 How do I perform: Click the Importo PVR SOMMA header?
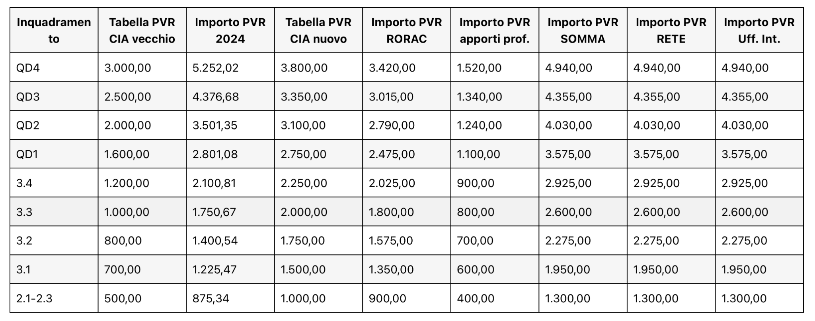(x=583, y=30)
